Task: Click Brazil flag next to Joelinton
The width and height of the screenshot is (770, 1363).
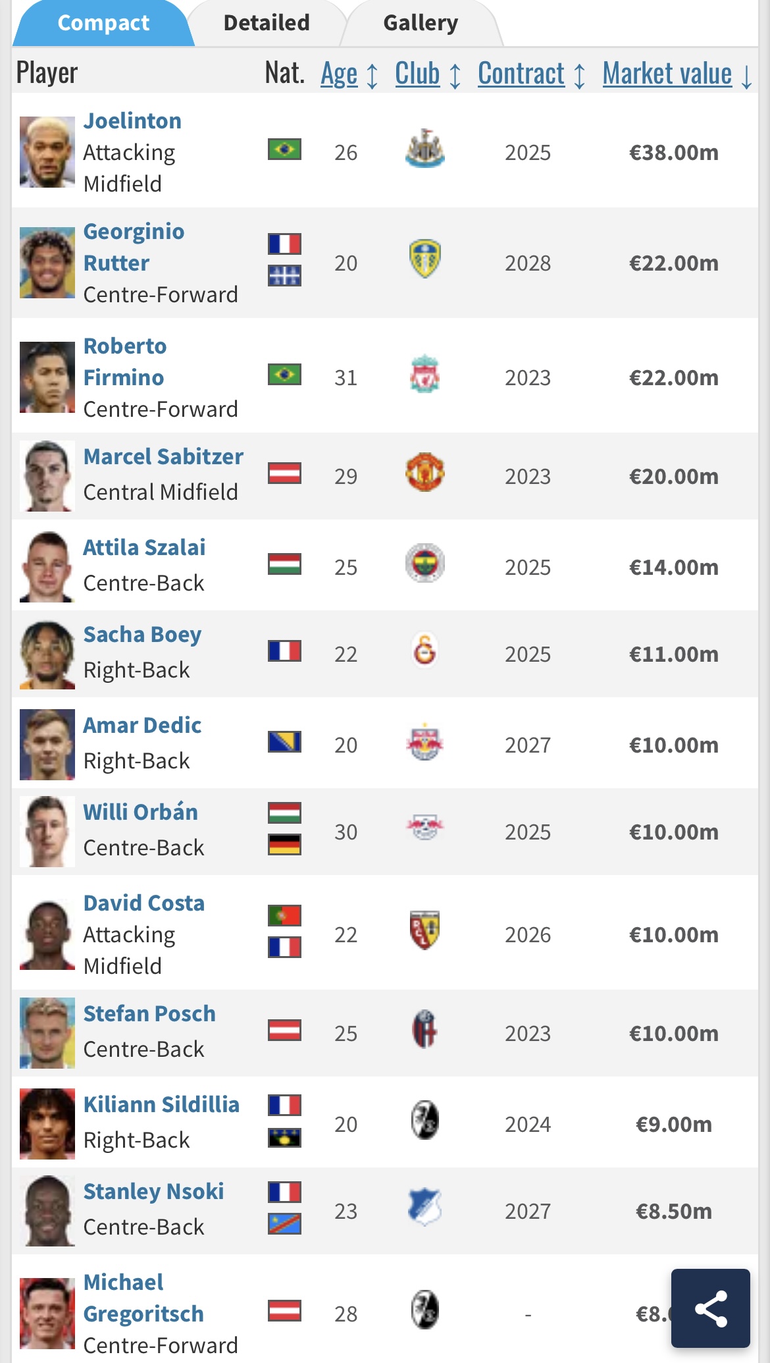Action: coord(284,149)
